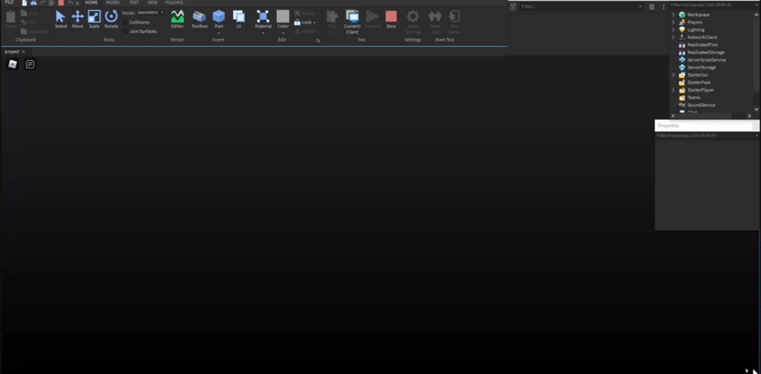Click the Exit Game button
The height and width of the screenshot is (374, 761).
(454, 22)
